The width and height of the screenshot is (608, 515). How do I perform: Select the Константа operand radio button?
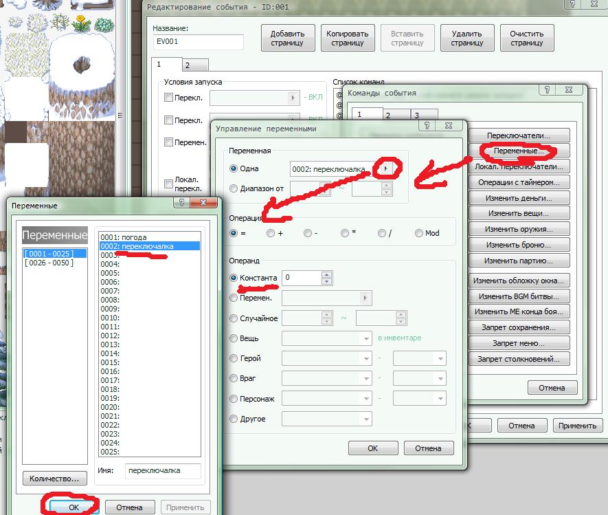(234, 278)
